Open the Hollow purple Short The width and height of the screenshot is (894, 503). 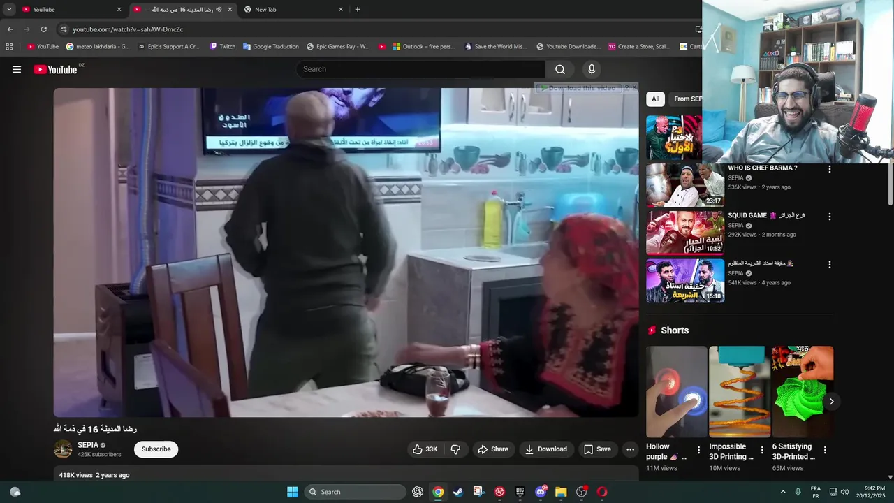pyautogui.click(x=677, y=392)
